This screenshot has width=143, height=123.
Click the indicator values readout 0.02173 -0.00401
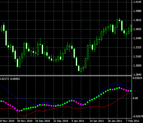(x=10, y=79)
